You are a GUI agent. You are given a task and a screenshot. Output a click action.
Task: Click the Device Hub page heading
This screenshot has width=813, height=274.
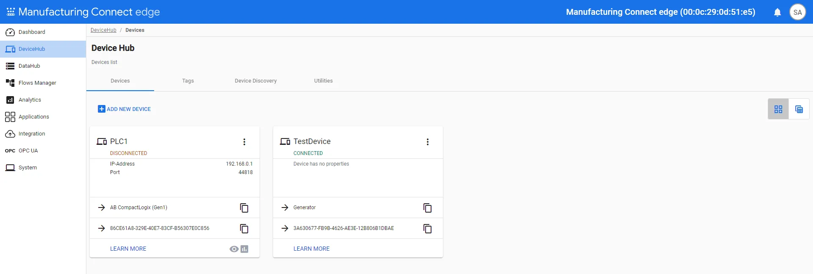click(x=113, y=48)
